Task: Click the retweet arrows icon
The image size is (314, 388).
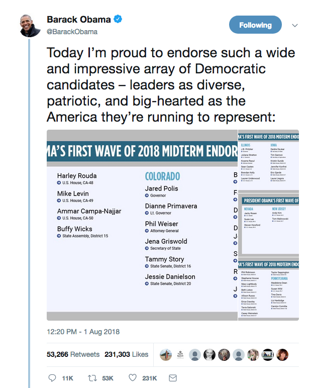Action: [x=92, y=377]
